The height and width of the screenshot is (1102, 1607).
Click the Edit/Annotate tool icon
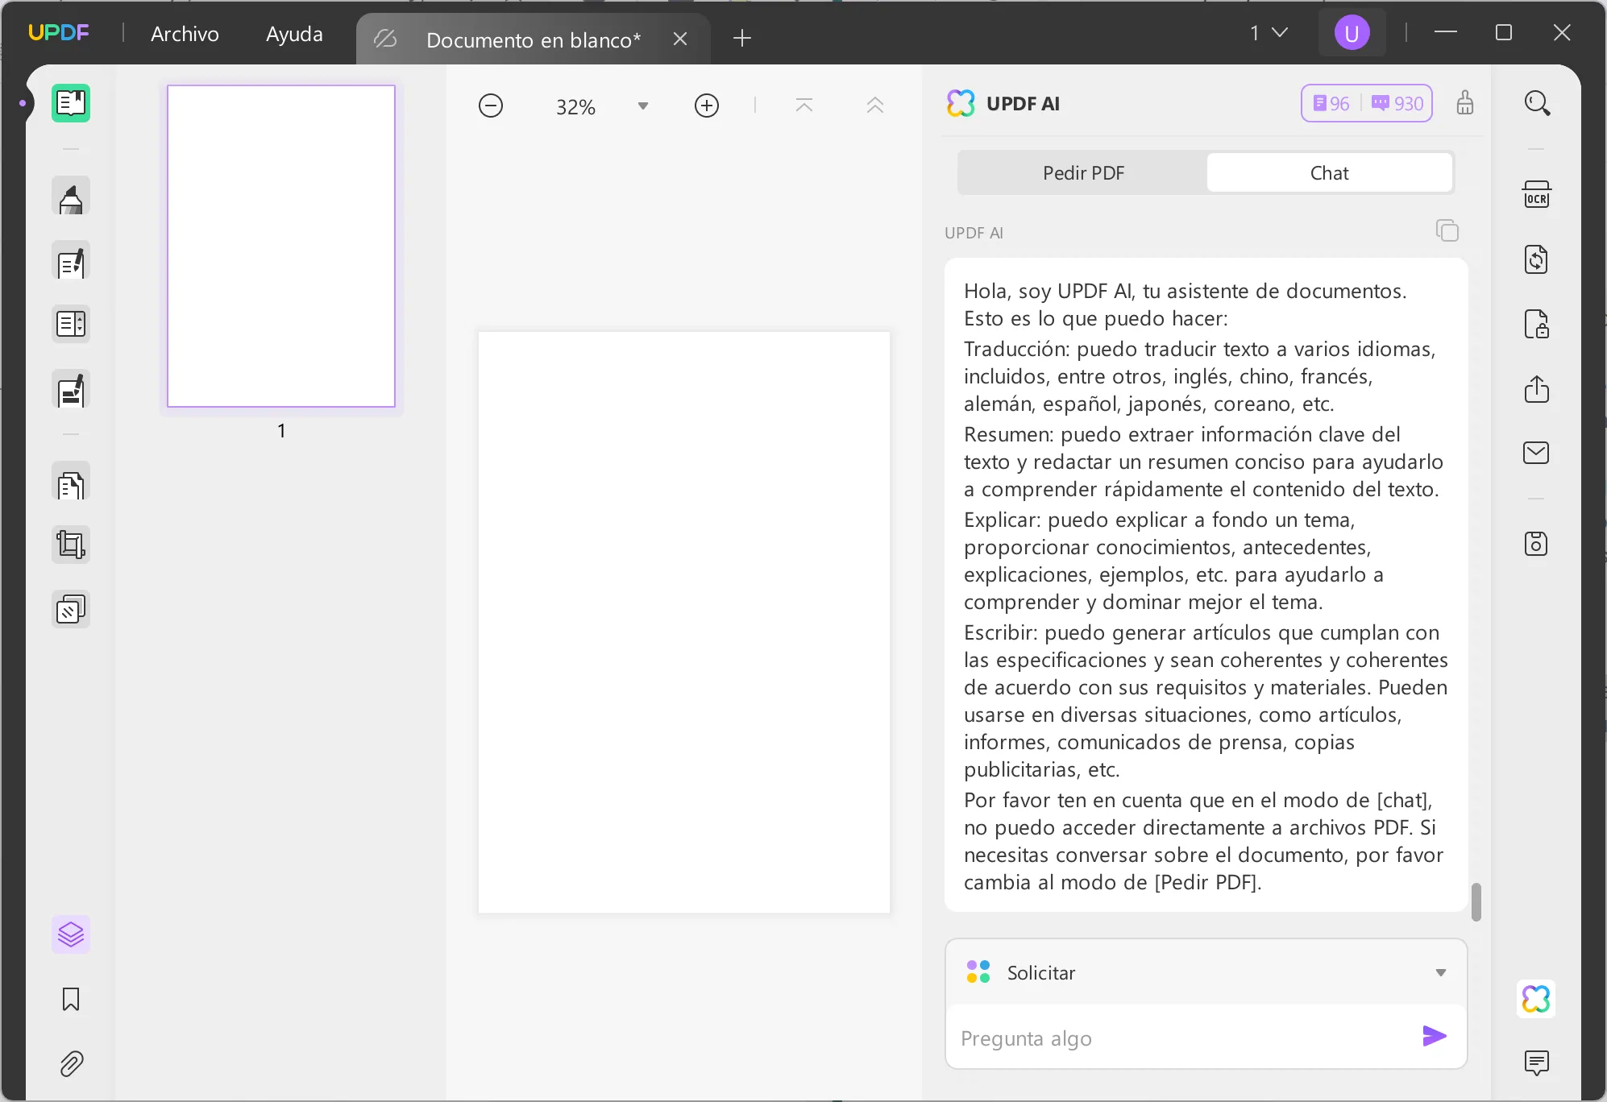click(x=69, y=263)
